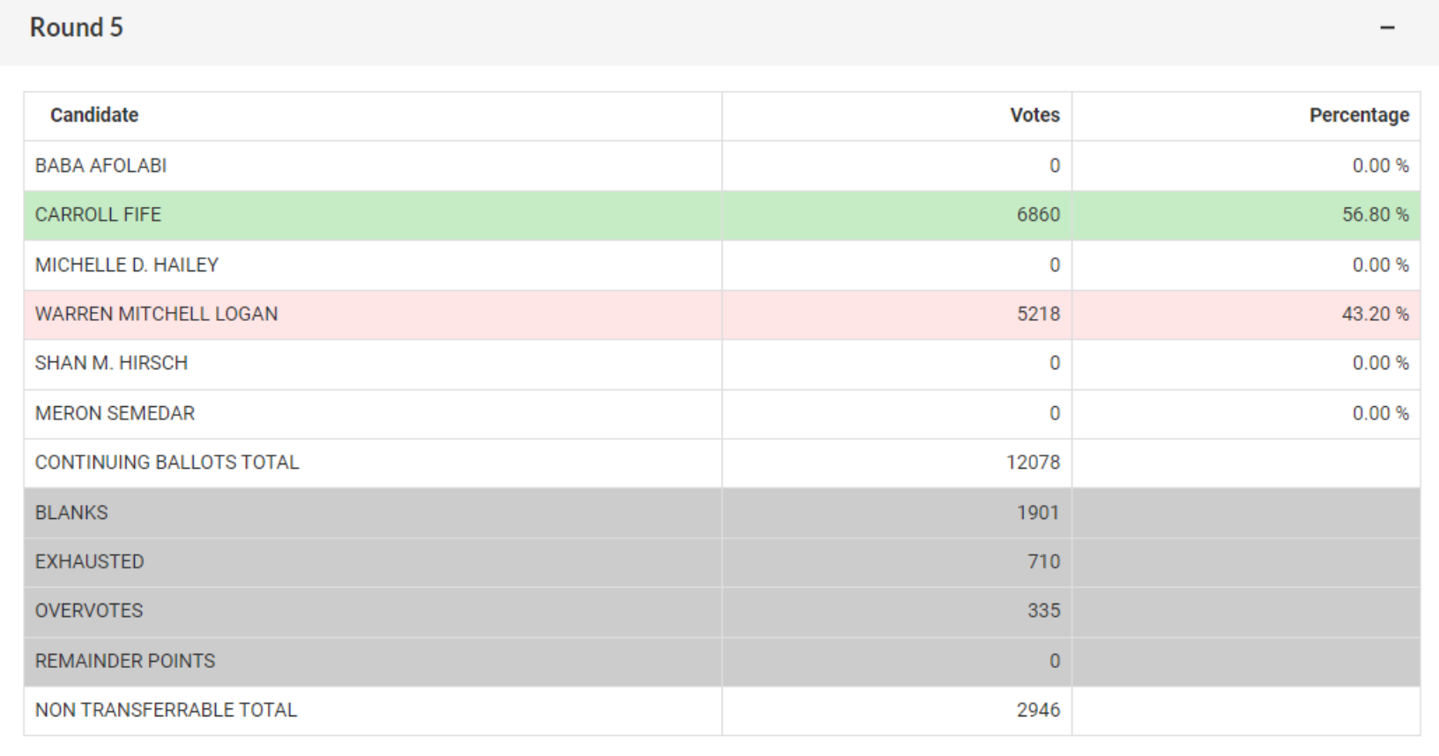Select the WARREN MITCHELL LOGAN candidate name
1439x756 pixels.
(x=156, y=315)
